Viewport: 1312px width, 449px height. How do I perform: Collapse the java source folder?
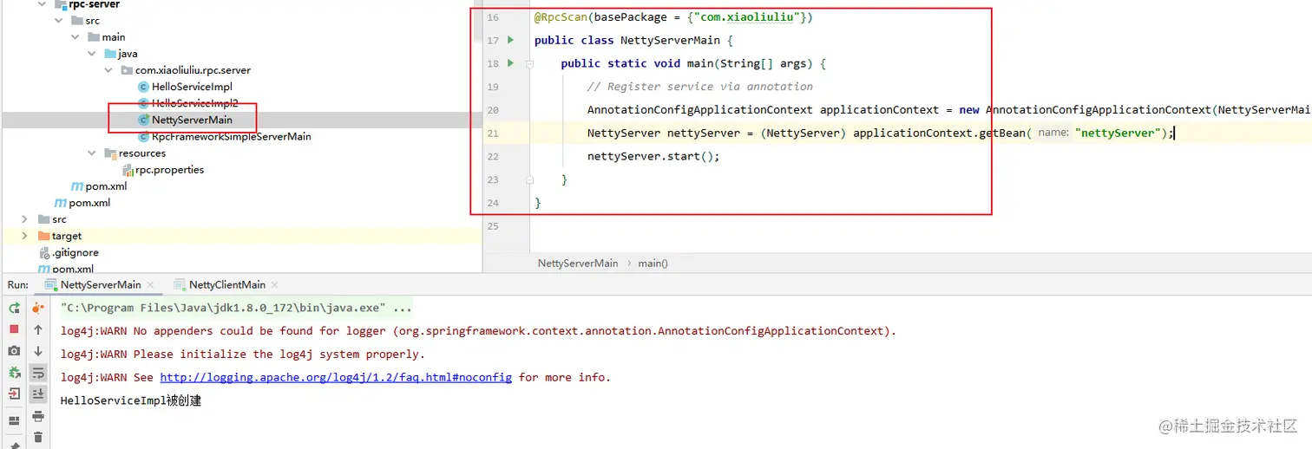(x=93, y=54)
